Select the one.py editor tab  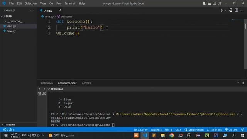tap(48, 10)
